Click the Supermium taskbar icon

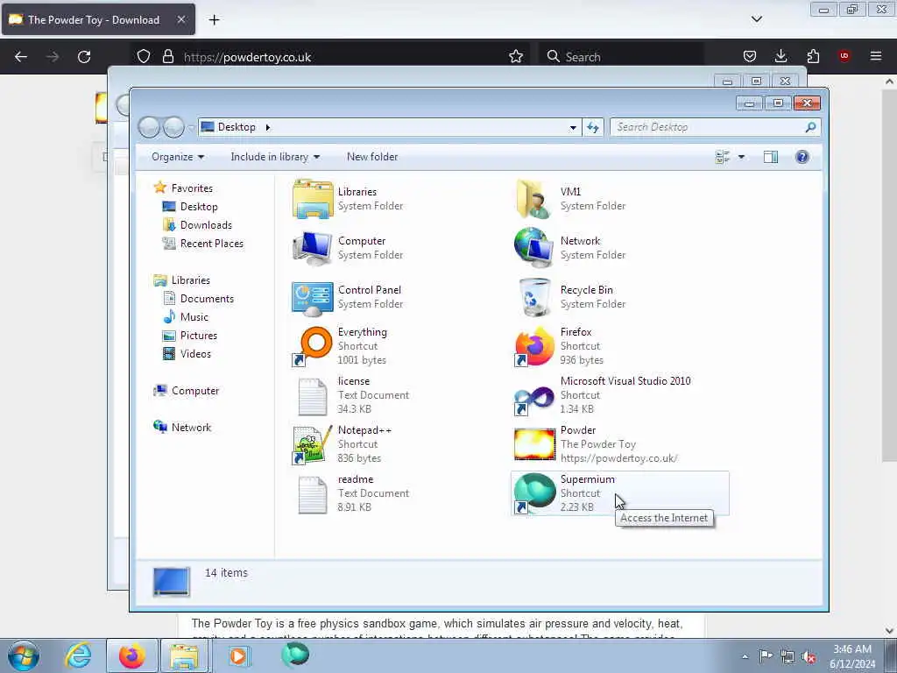pos(295,655)
